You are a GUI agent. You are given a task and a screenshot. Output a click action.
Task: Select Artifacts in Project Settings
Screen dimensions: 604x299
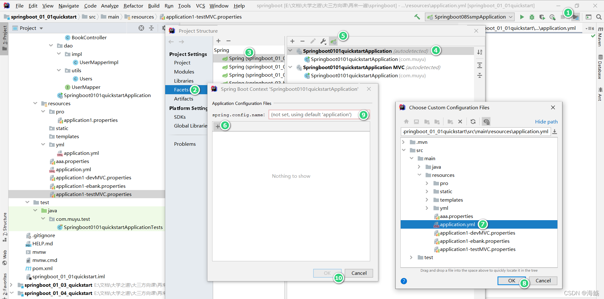pos(183,99)
